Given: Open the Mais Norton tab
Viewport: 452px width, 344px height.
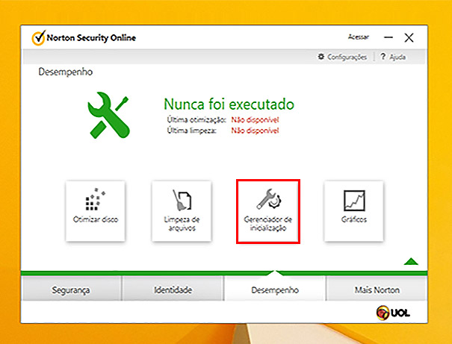Looking at the screenshot, I should coord(377,289).
